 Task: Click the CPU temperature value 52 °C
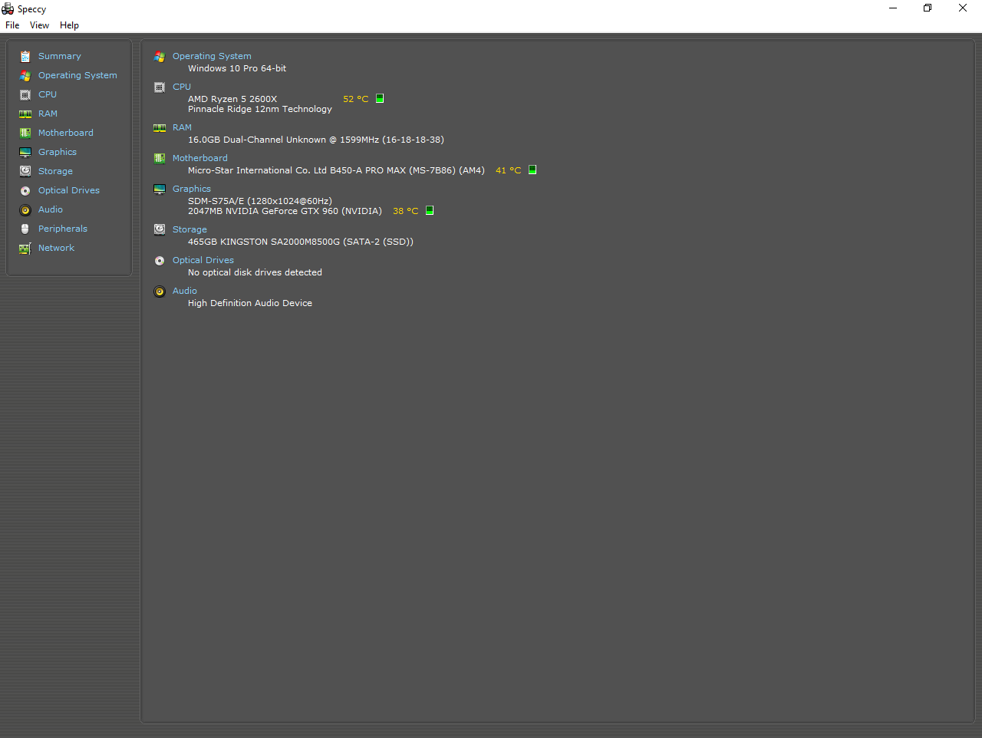click(x=356, y=99)
